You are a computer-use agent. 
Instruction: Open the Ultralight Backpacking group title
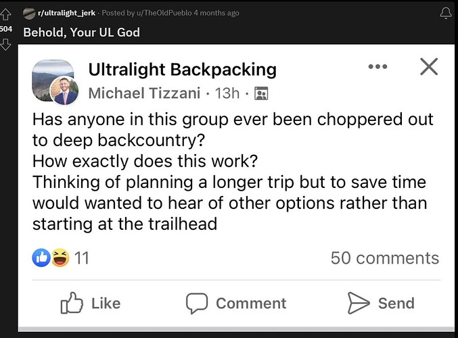coord(182,70)
